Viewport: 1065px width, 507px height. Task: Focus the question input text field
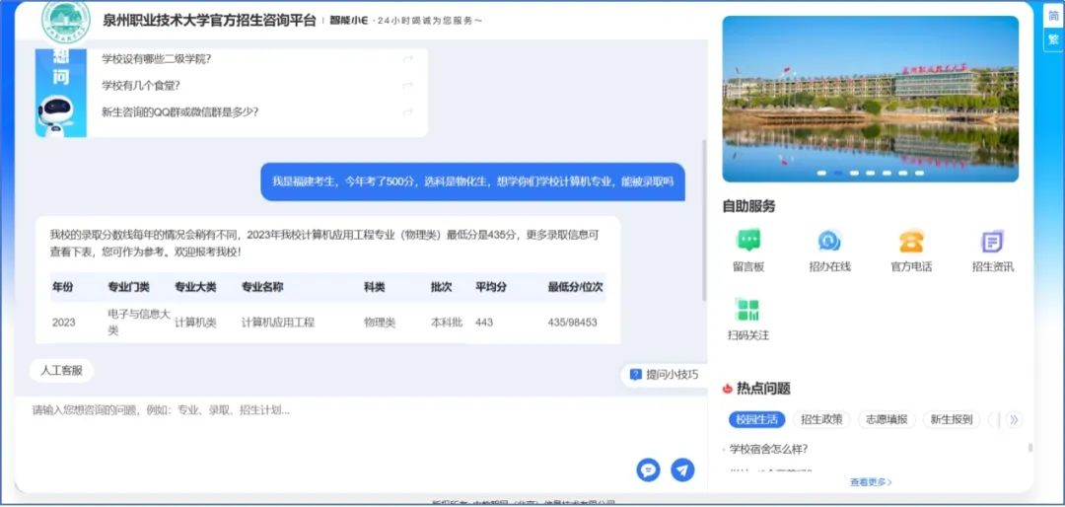point(325,424)
